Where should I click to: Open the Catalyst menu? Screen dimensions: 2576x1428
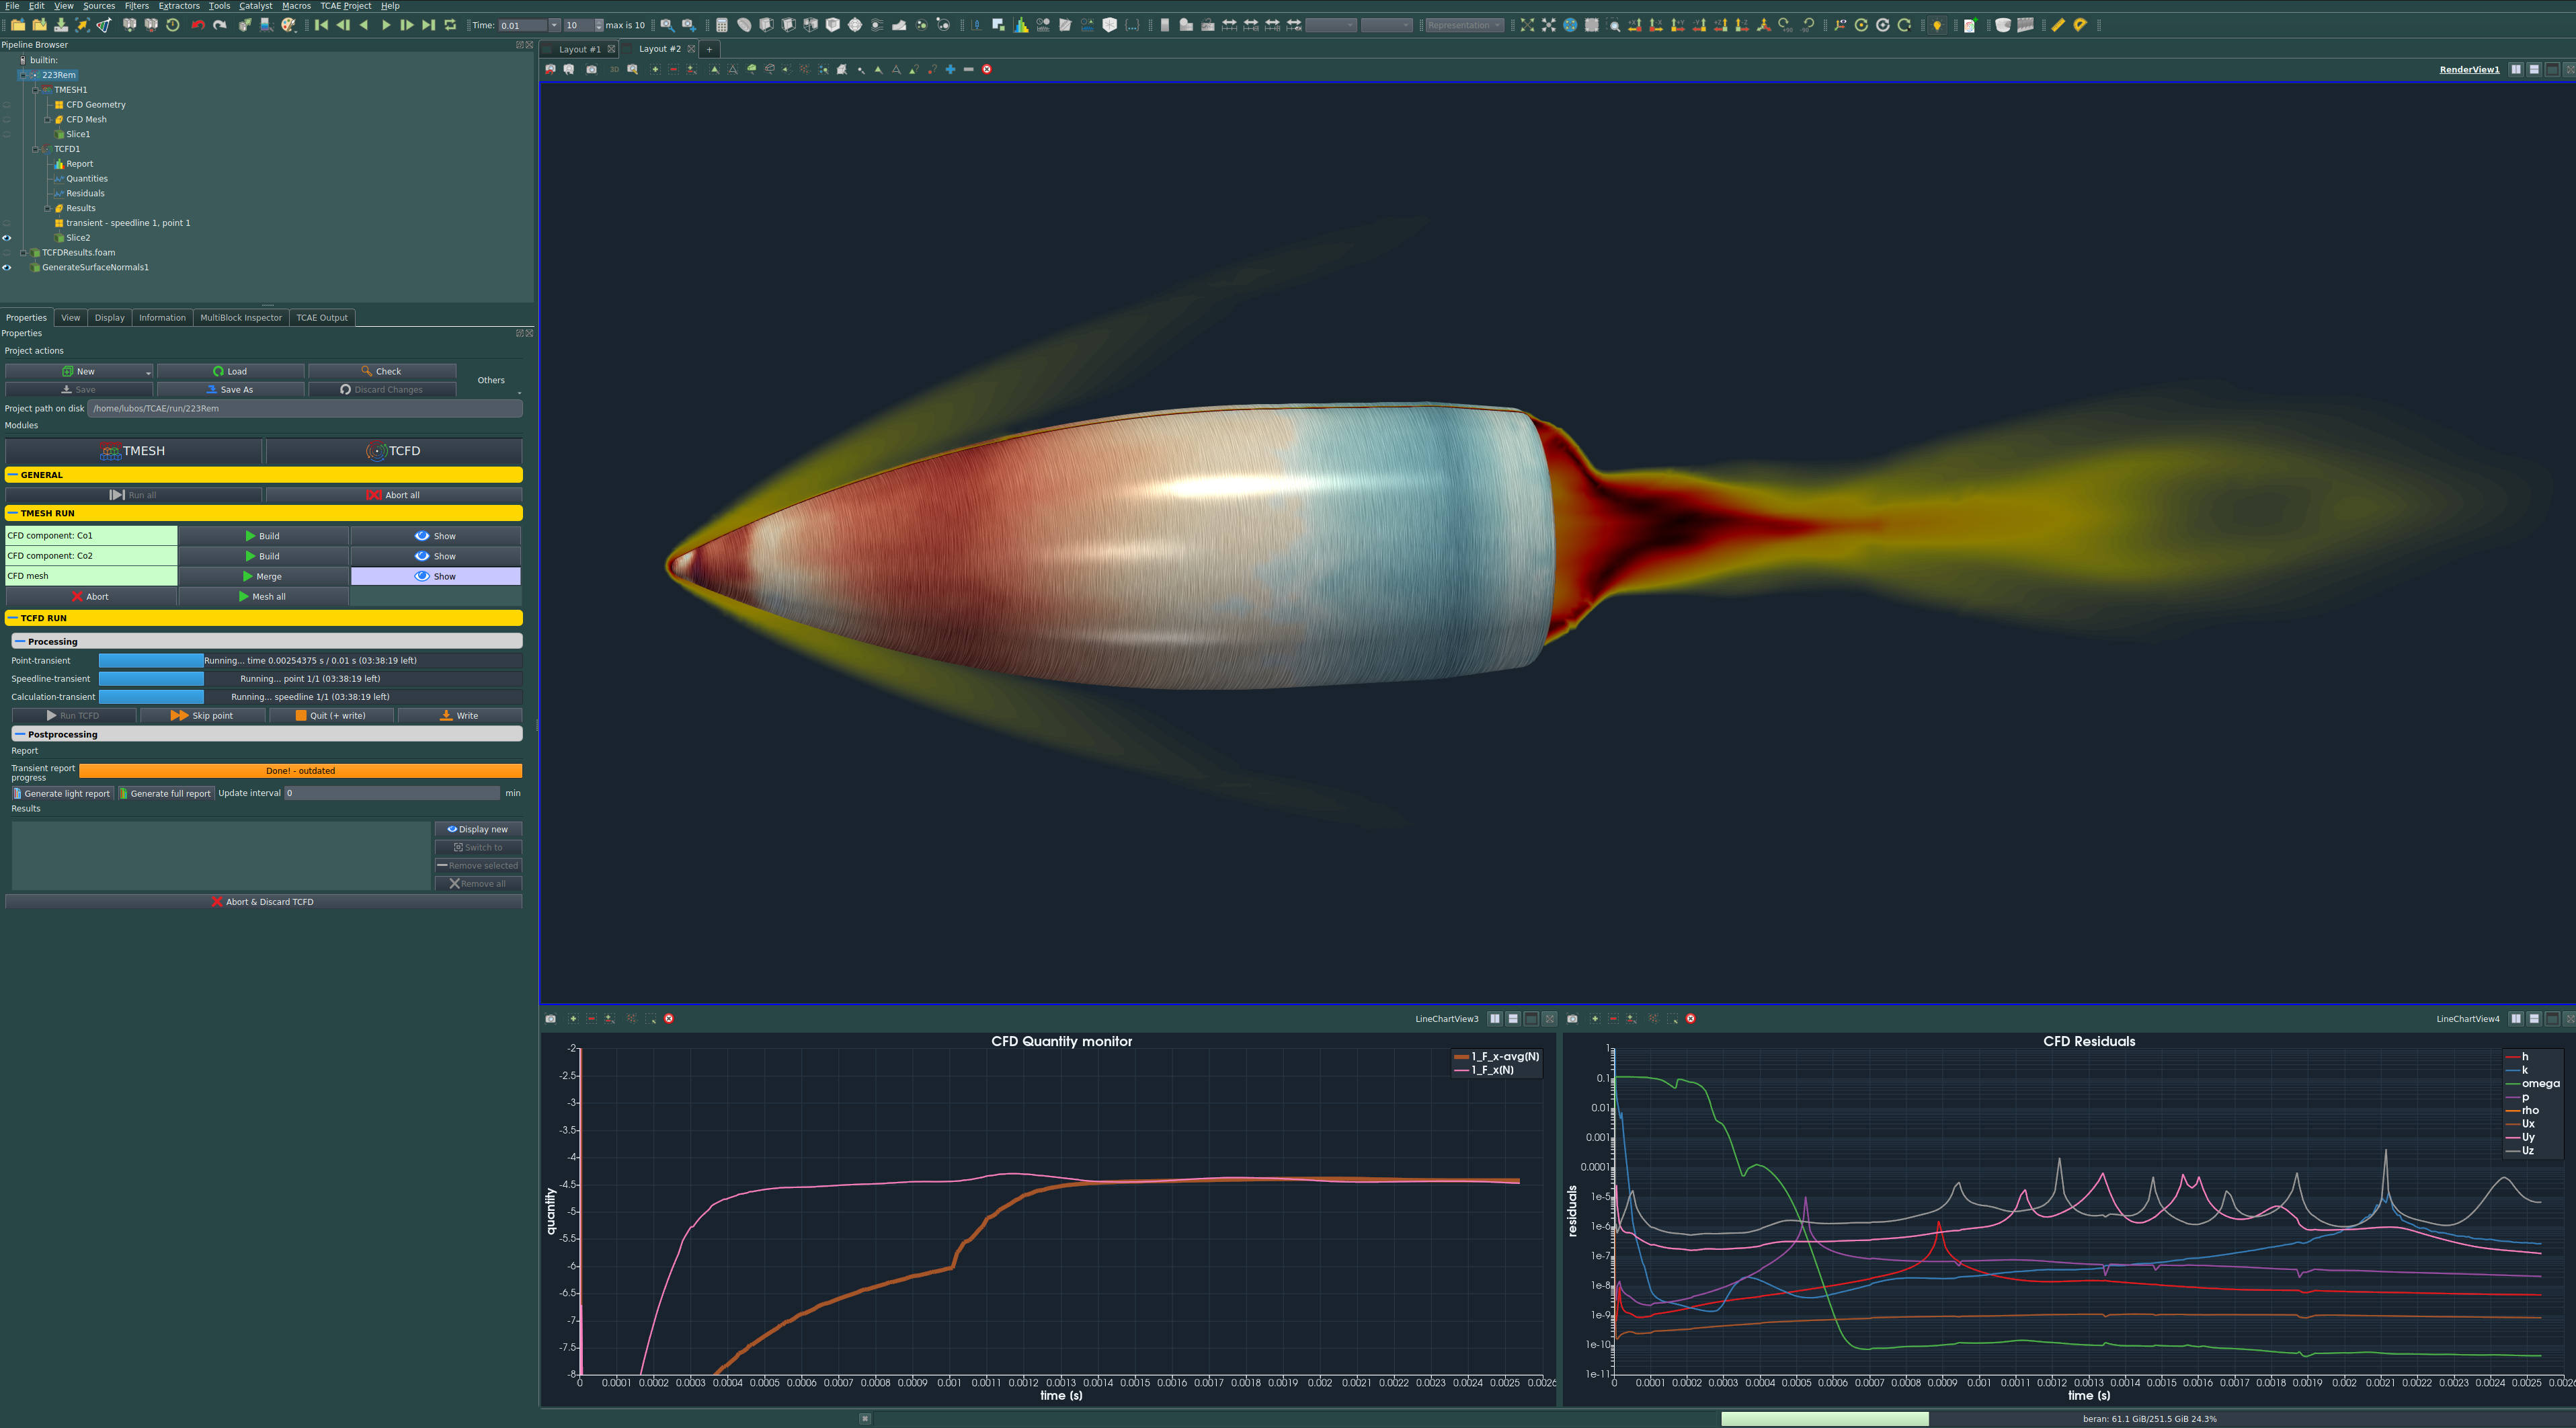pos(255,6)
